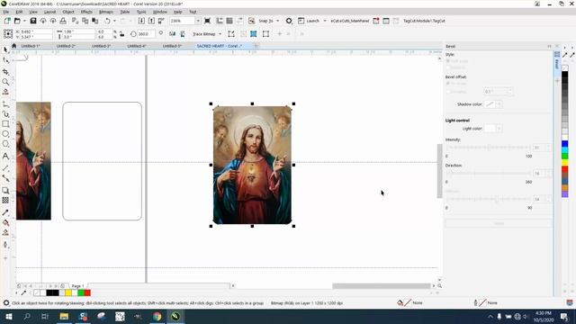Viewport: 576px width, 324px height.
Task: Select Distance radio option under Bevel offset
Action: [x=448, y=92]
